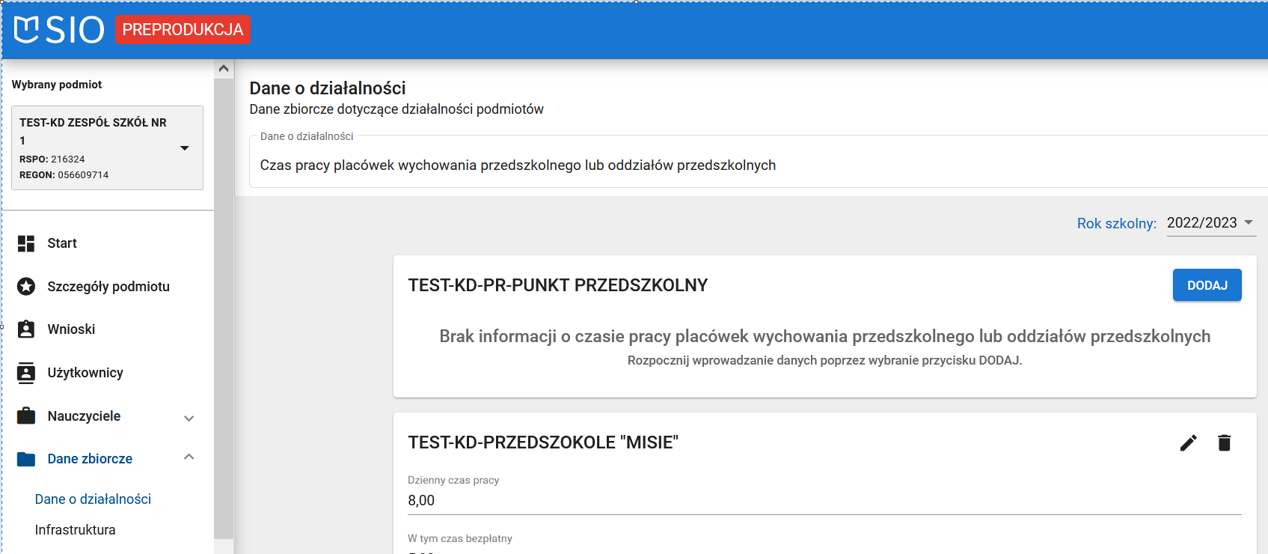Screen dimensions: 1268x554
Task: Open Dane o działalności from the menu
Action: [x=92, y=499]
